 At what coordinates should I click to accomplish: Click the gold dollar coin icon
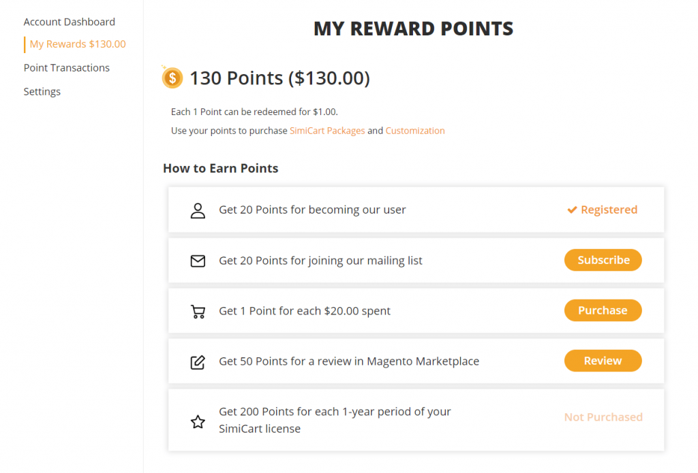(x=172, y=78)
